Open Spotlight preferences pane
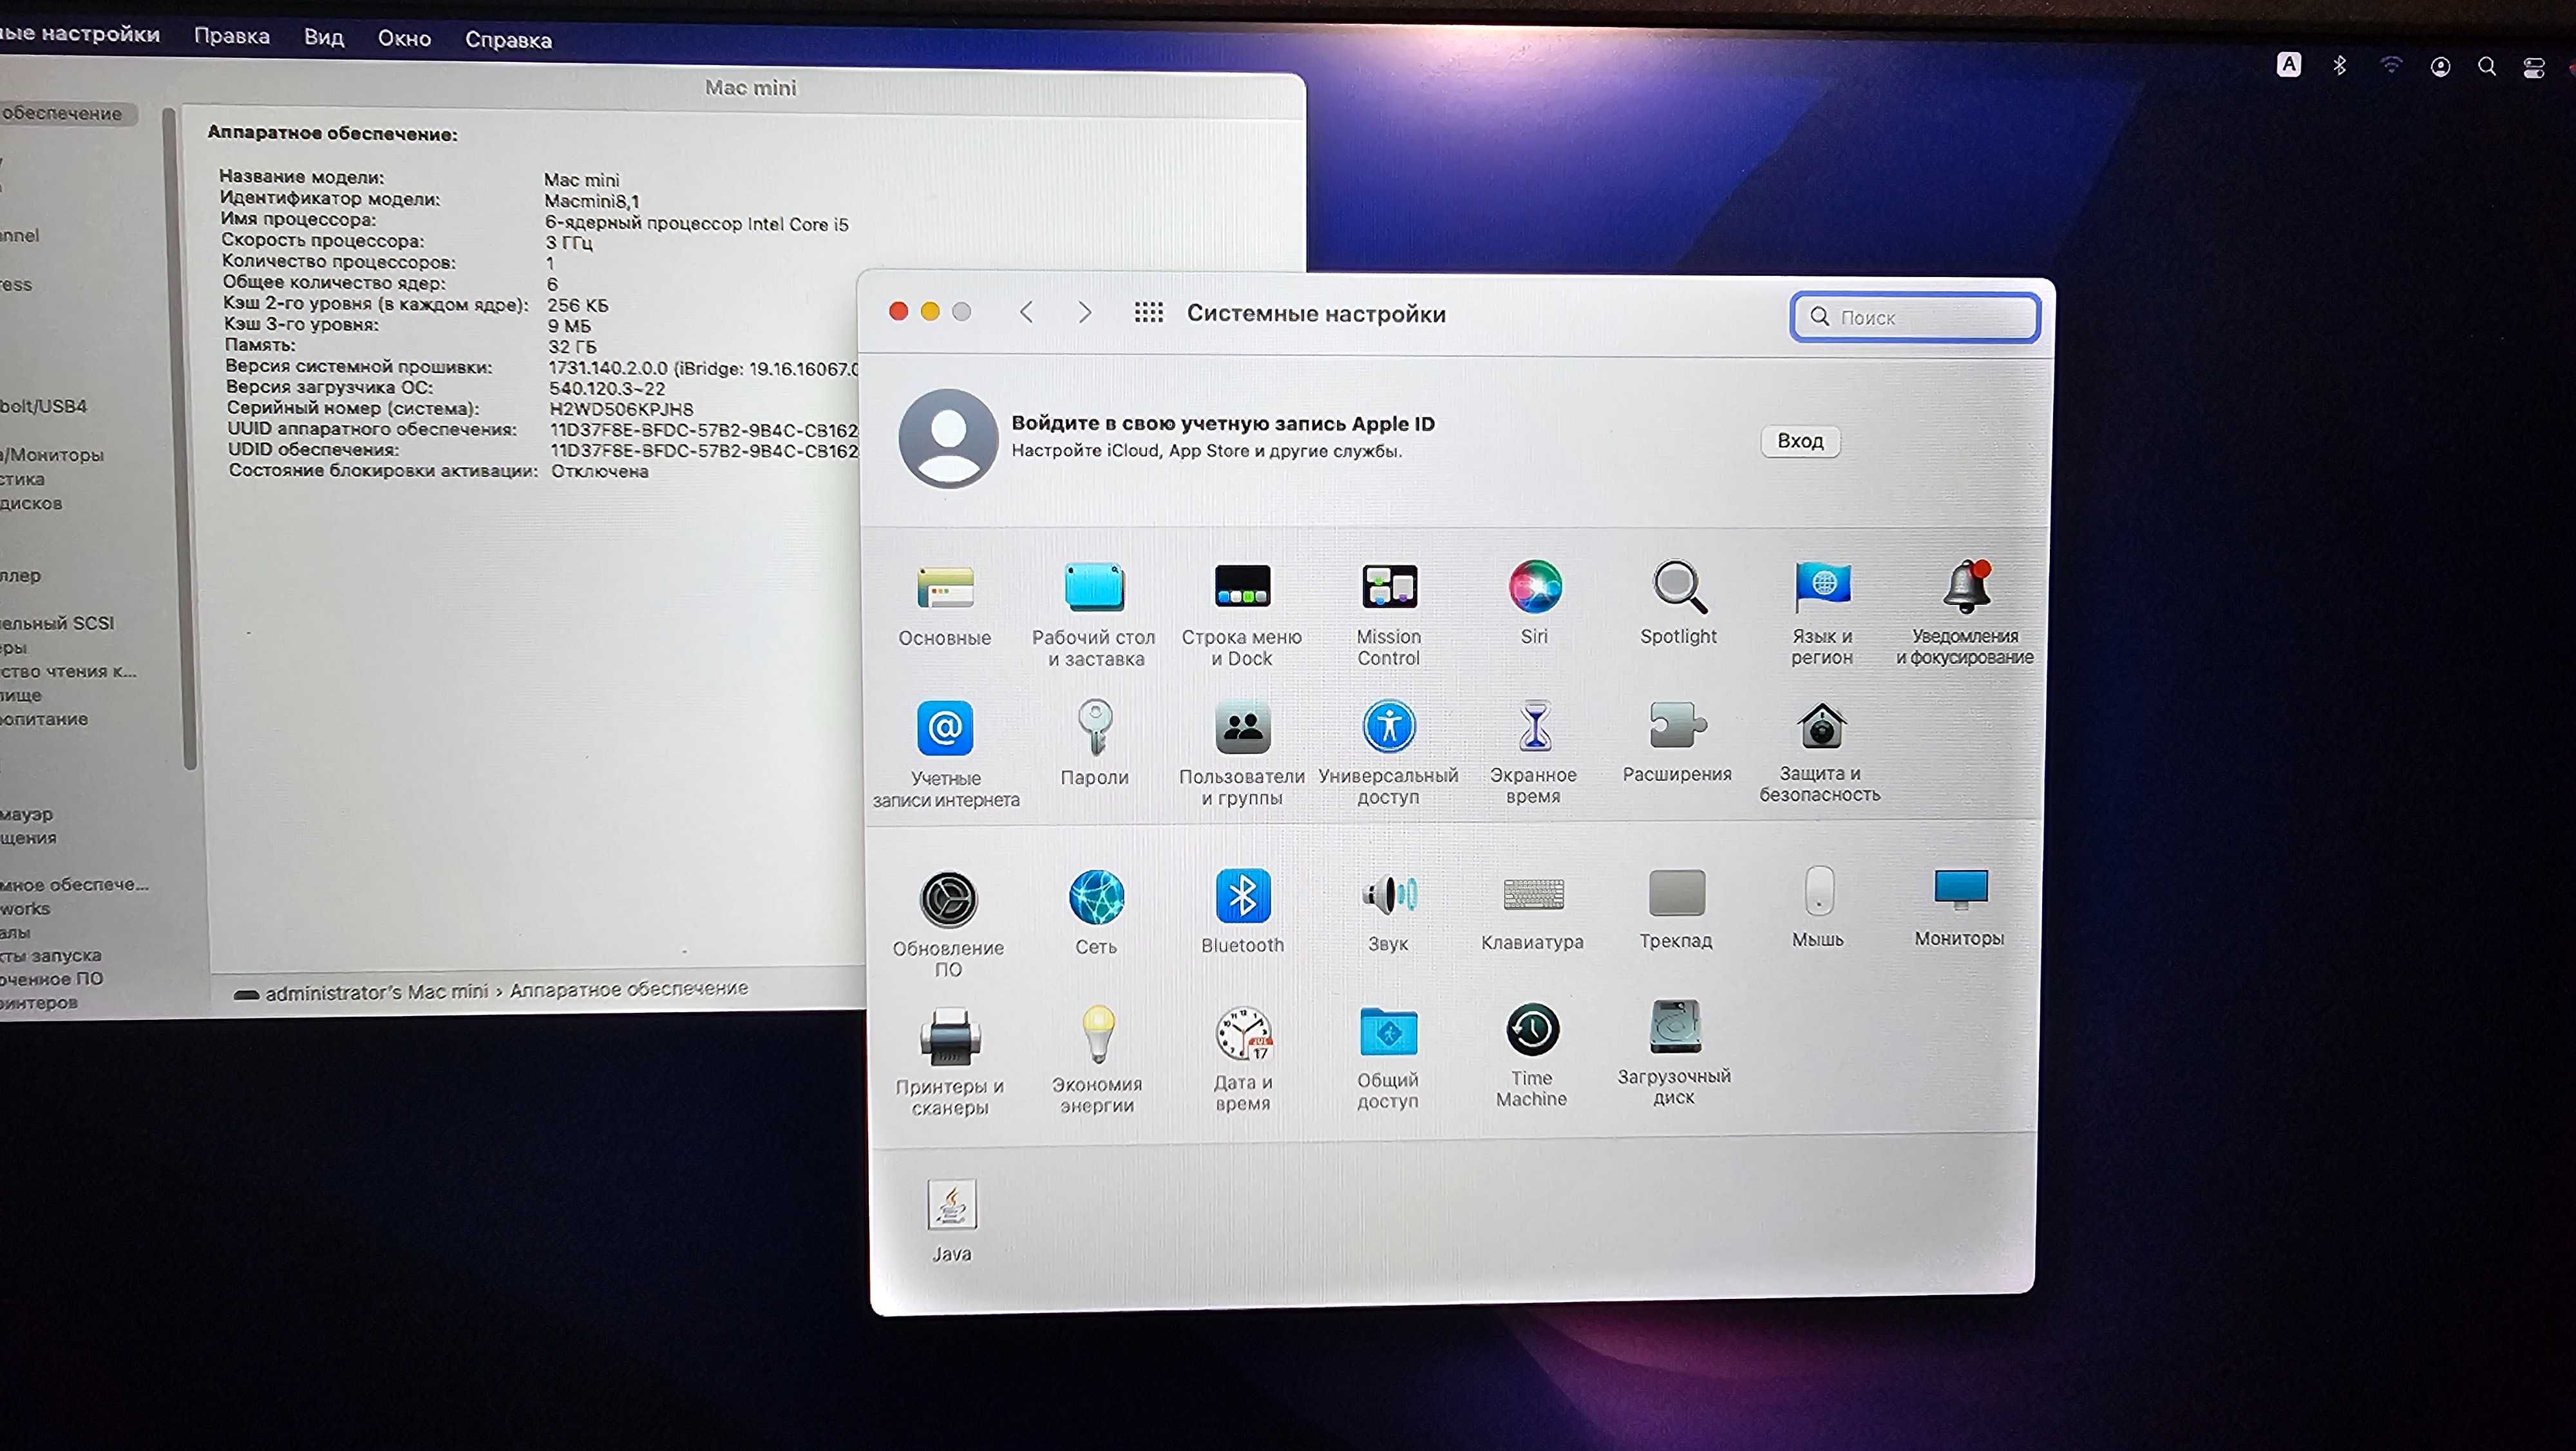The width and height of the screenshot is (2576, 1451). click(x=1679, y=602)
